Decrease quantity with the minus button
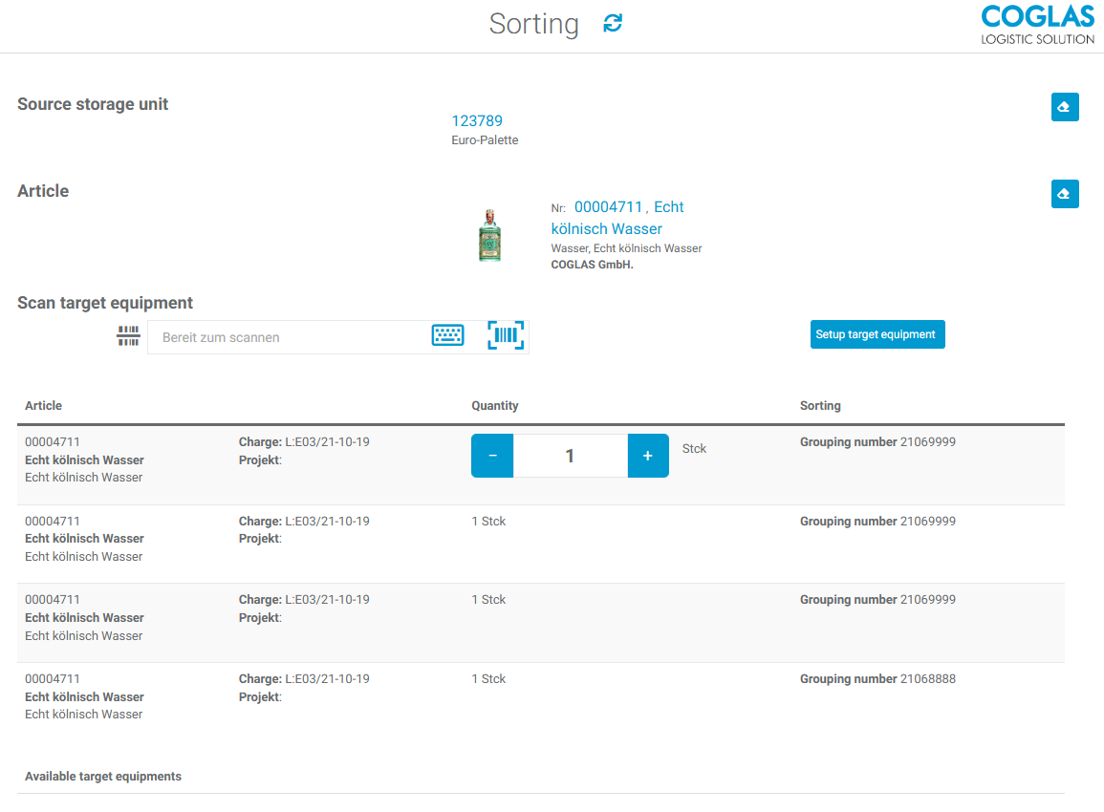The height and width of the screenshot is (812, 1104). coord(492,456)
